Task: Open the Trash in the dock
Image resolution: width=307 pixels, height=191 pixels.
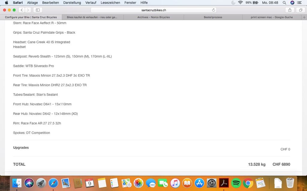Action: [x=290, y=183]
